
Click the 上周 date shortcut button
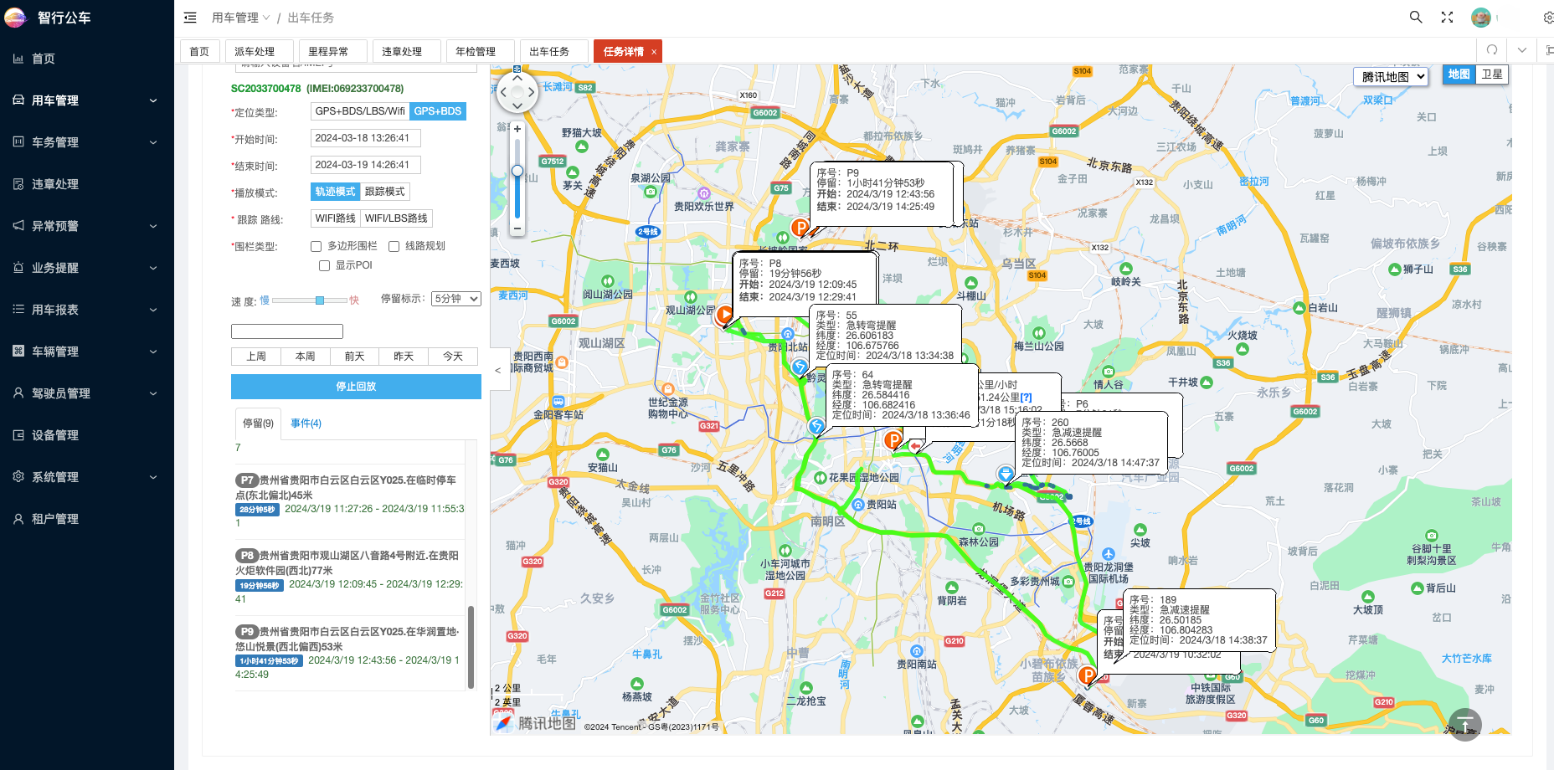pyautogui.click(x=256, y=357)
